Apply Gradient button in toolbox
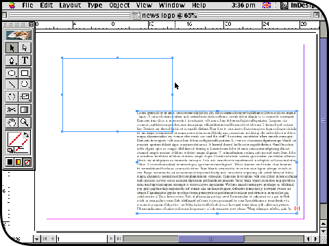Viewport: 329px width, 246px height. coord(19,162)
